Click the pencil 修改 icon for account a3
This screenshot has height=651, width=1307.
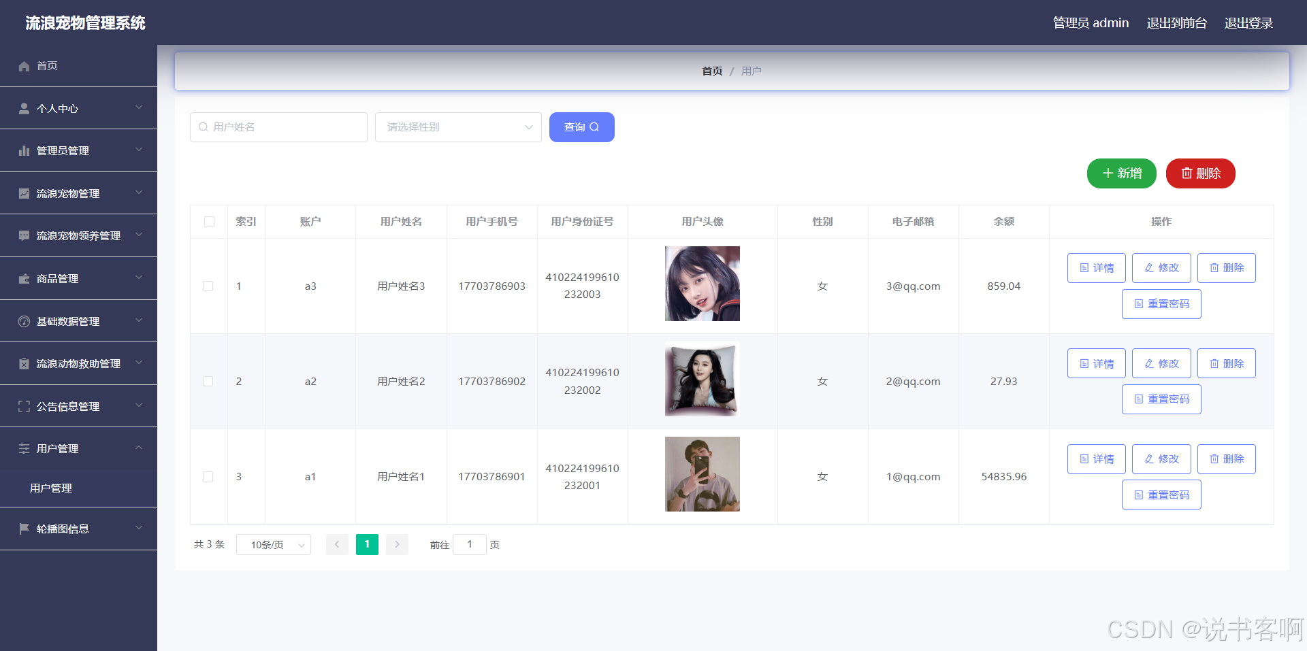tap(1149, 268)
